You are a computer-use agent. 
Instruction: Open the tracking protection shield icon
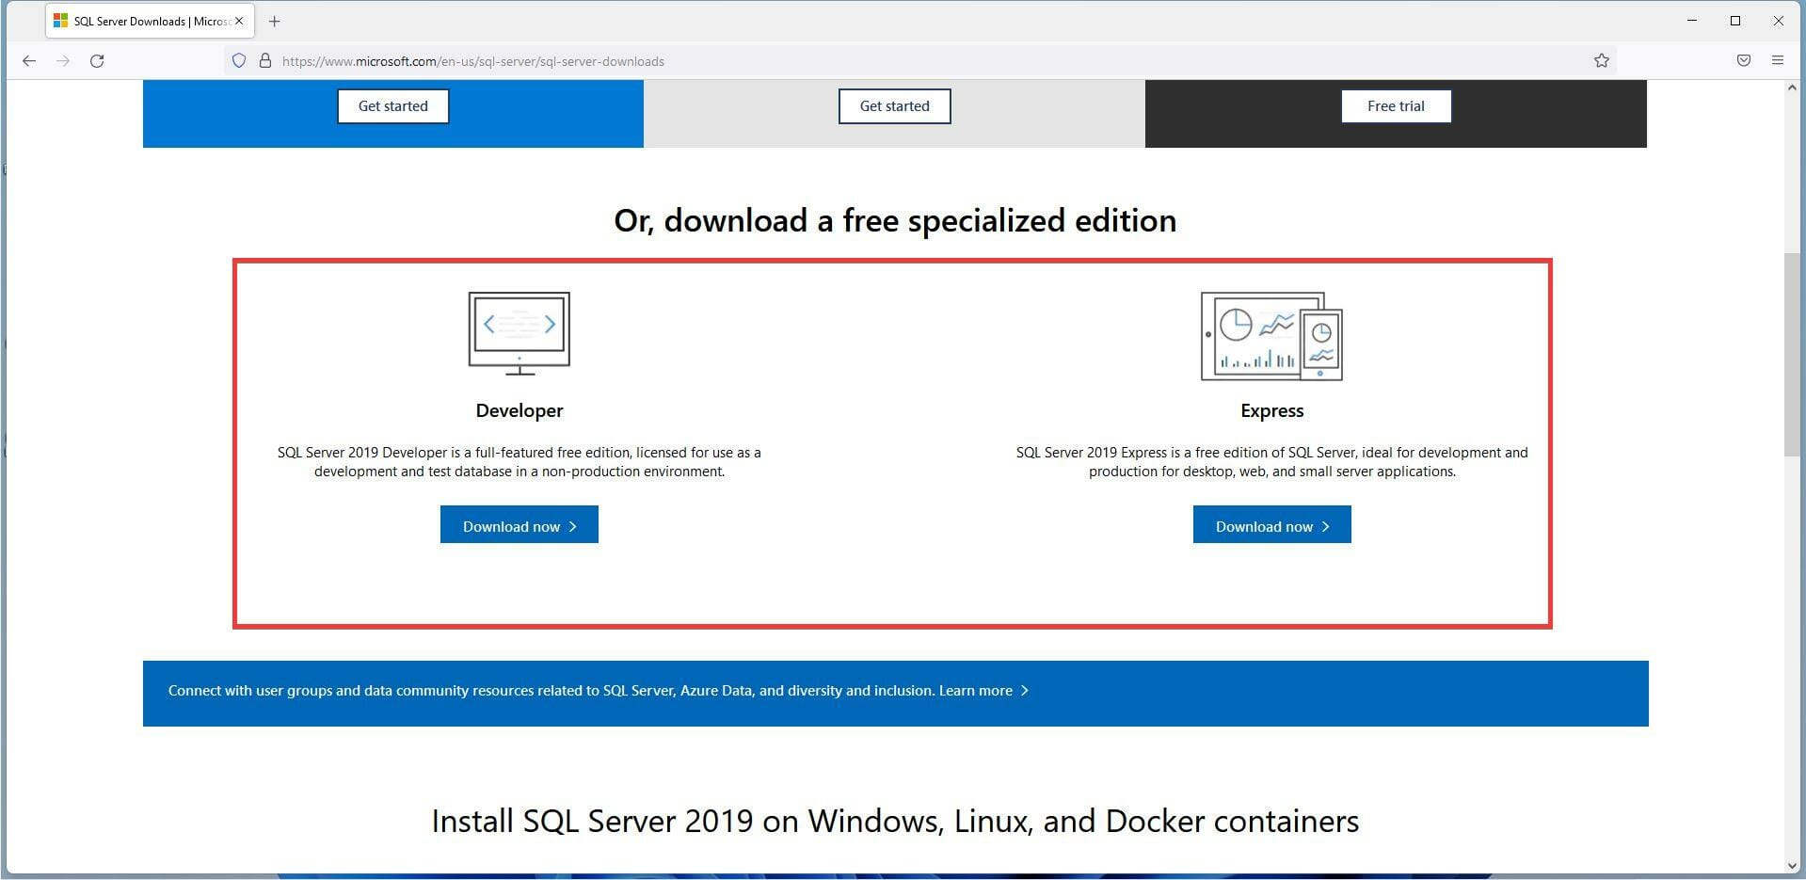click(239, 60)
